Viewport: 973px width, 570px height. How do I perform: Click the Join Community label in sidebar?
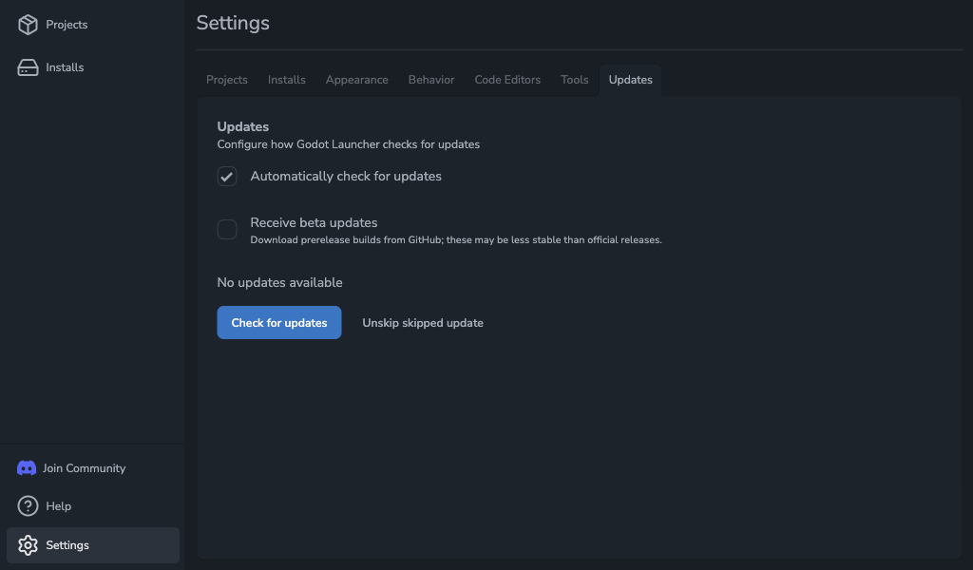(x=84, y=468)
